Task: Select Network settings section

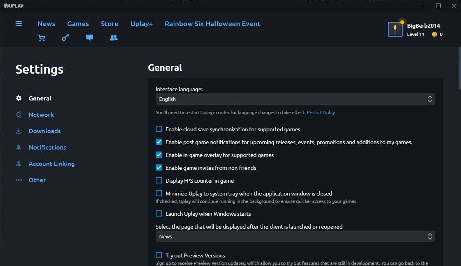Action: pyautogui.click(x=41, y=115)
